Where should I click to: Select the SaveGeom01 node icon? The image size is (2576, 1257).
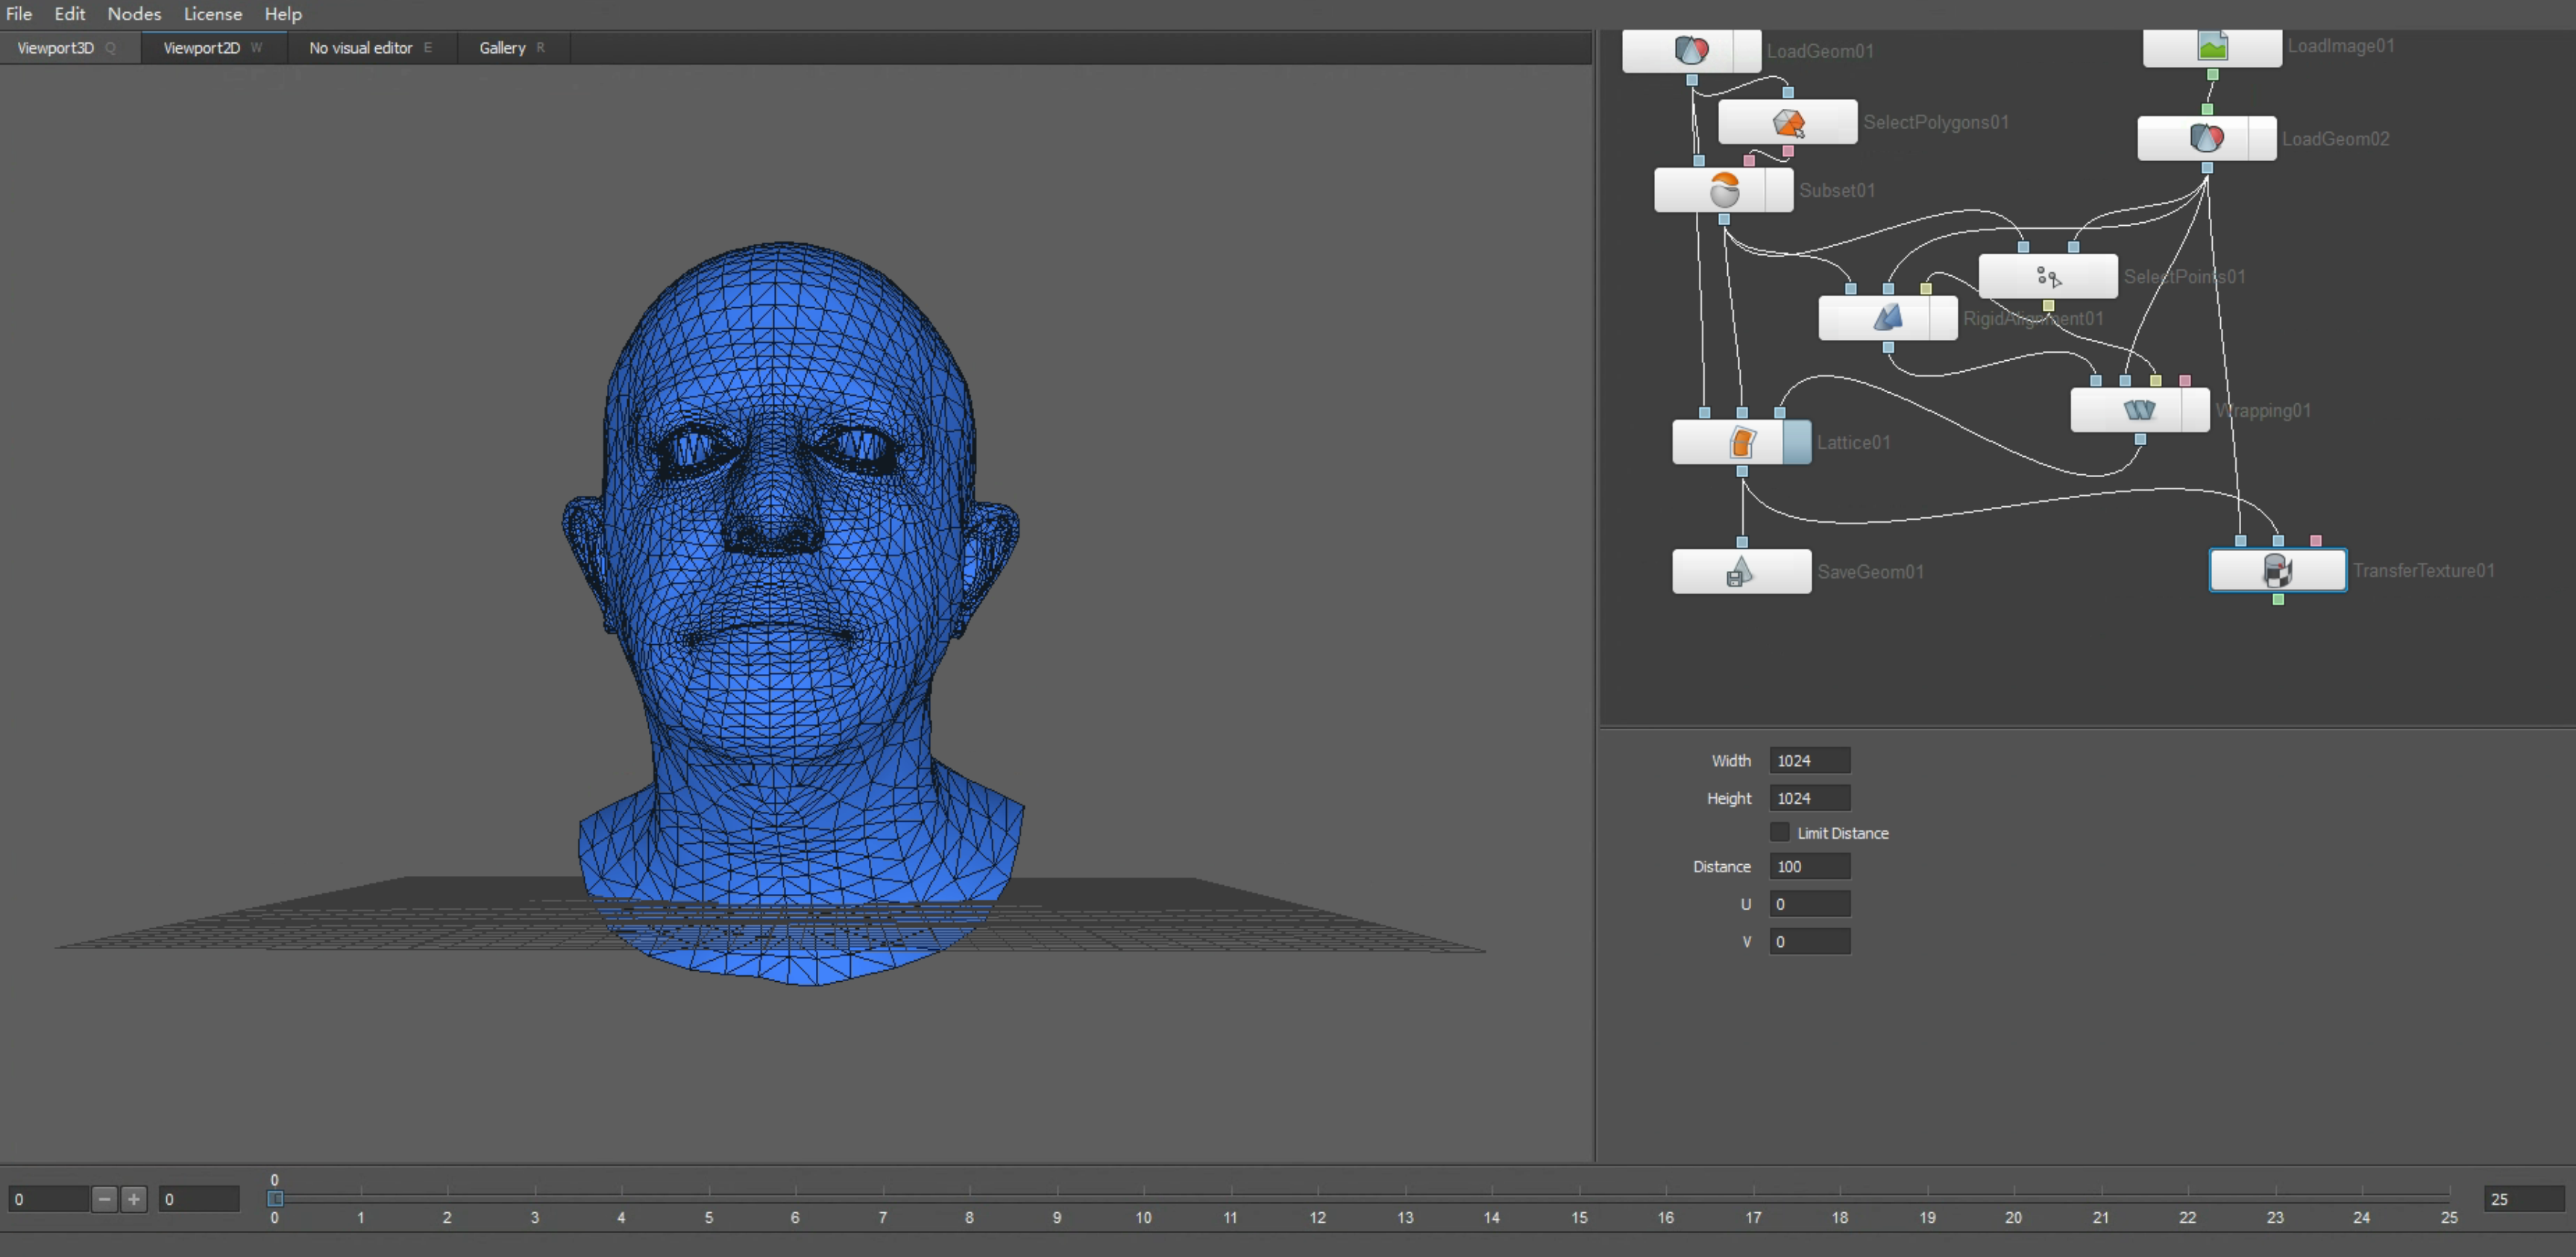pos(1740,572)
